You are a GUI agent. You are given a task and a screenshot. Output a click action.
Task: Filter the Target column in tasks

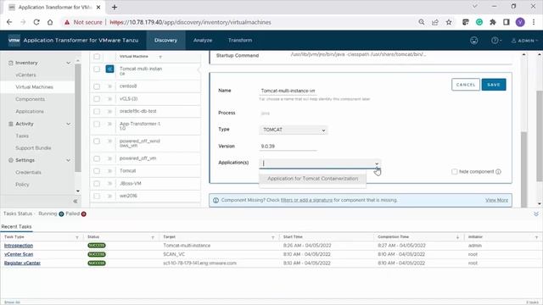[x=273, y=237]
